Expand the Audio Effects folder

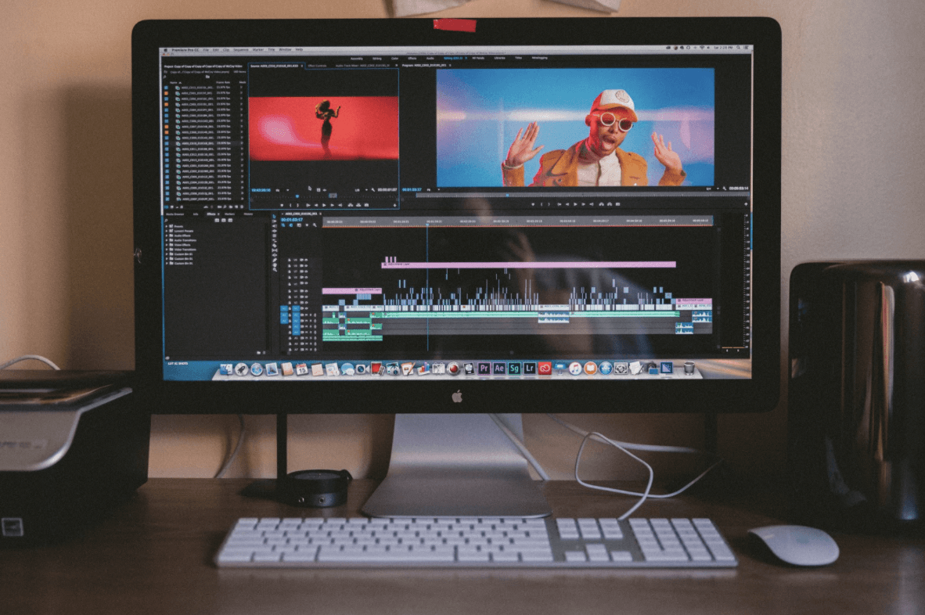(167, 236)
